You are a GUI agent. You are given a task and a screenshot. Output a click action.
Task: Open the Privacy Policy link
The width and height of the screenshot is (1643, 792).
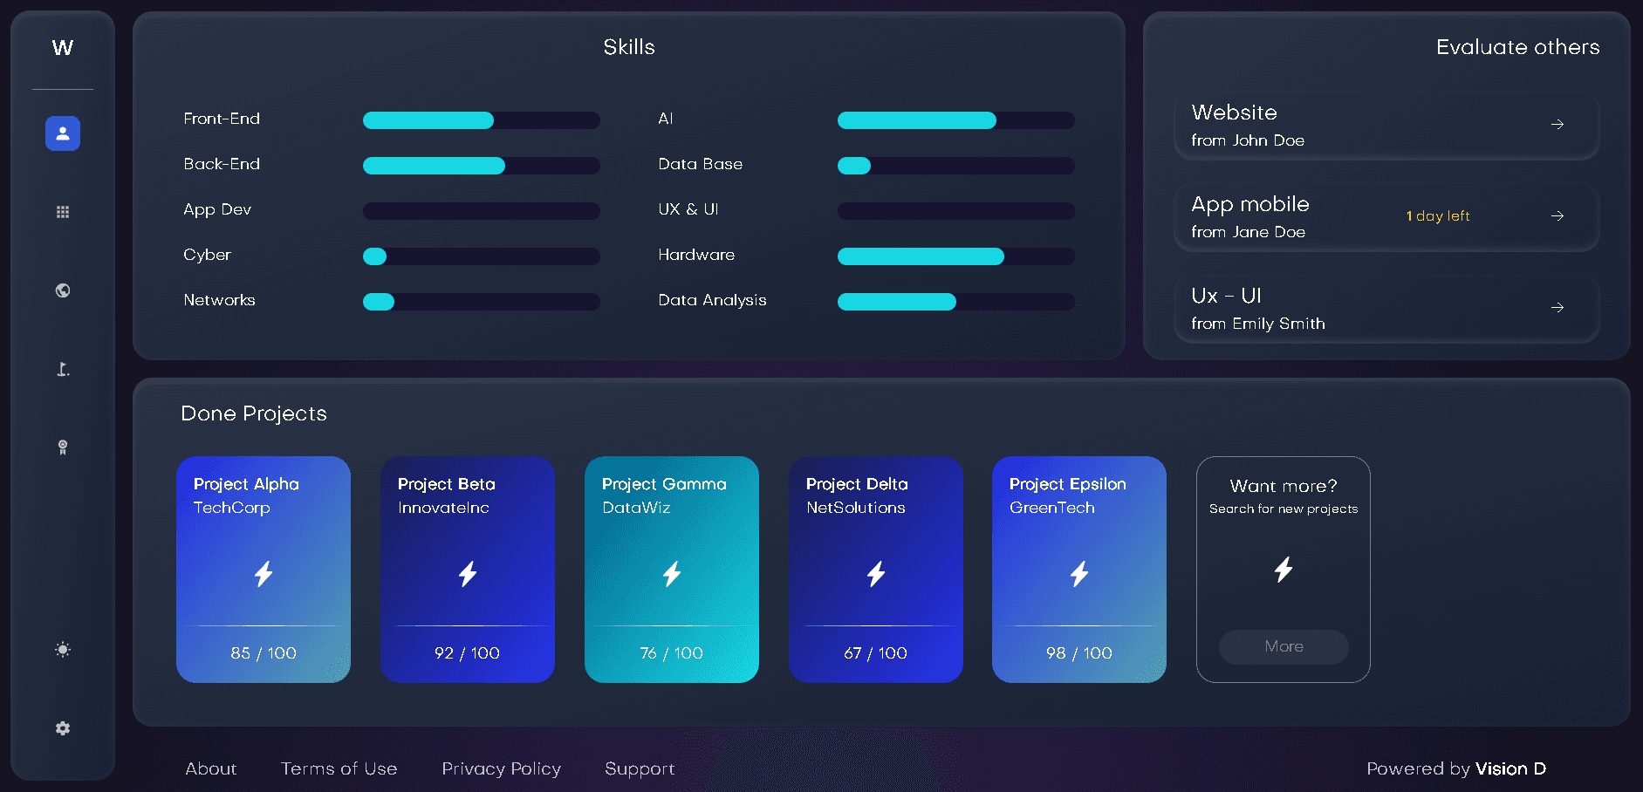(x=501, y=768)
